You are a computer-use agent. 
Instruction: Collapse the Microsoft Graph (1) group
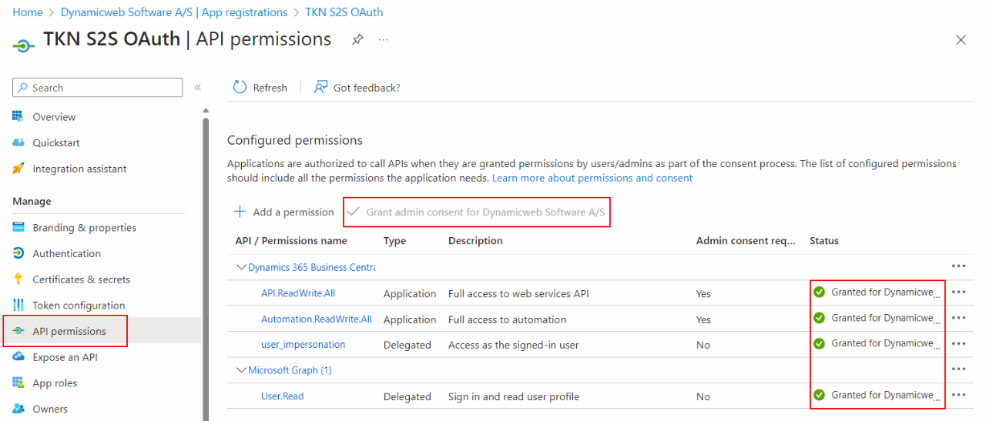coord(241,370)
